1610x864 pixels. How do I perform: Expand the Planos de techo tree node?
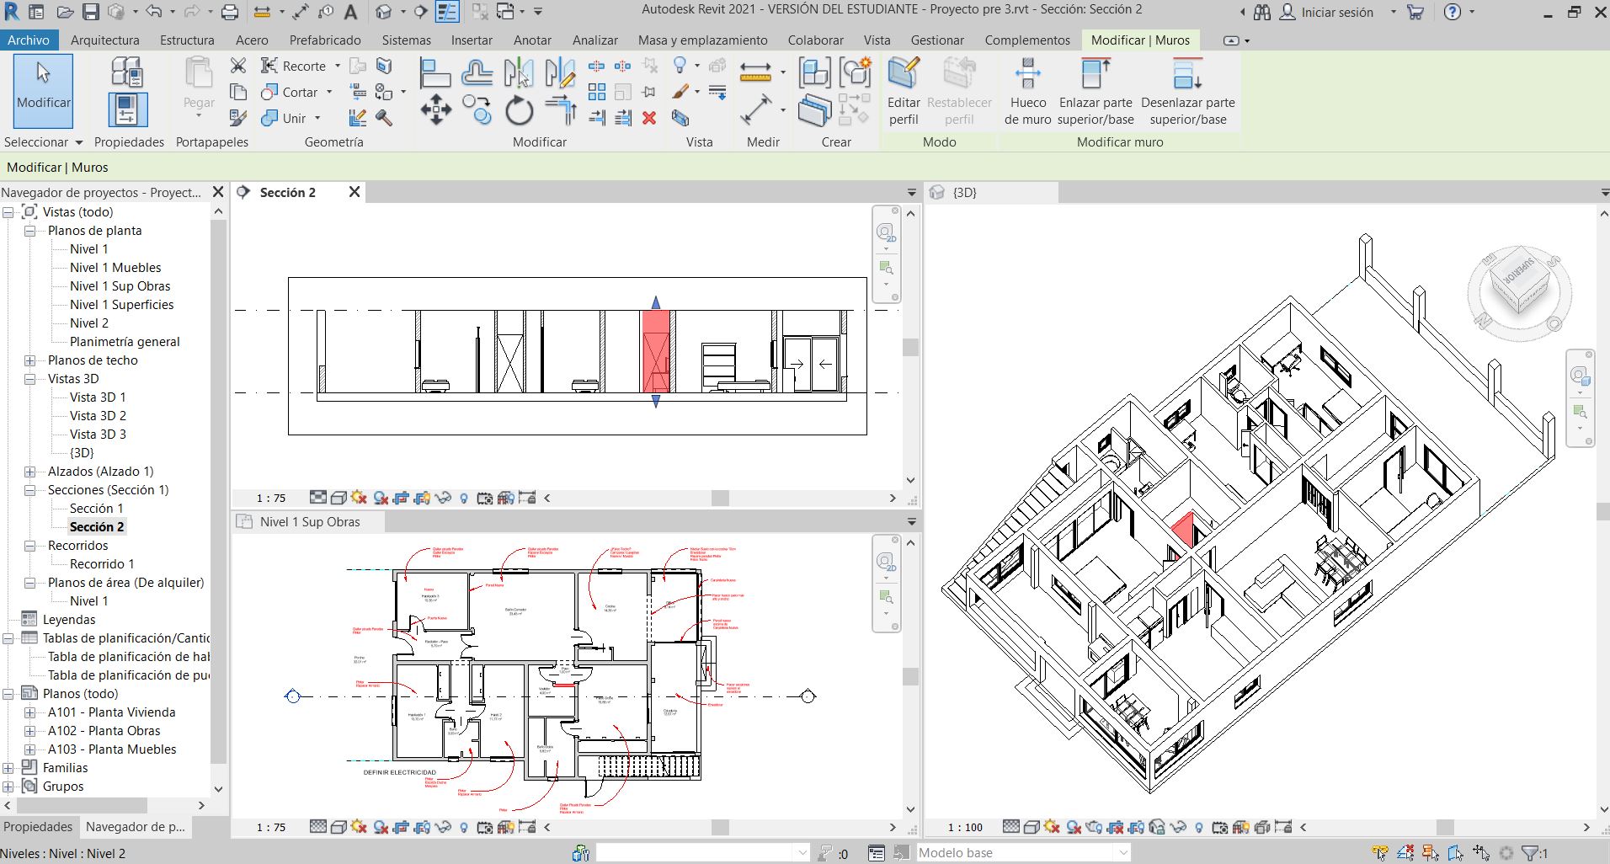click(x=30, y=360)
